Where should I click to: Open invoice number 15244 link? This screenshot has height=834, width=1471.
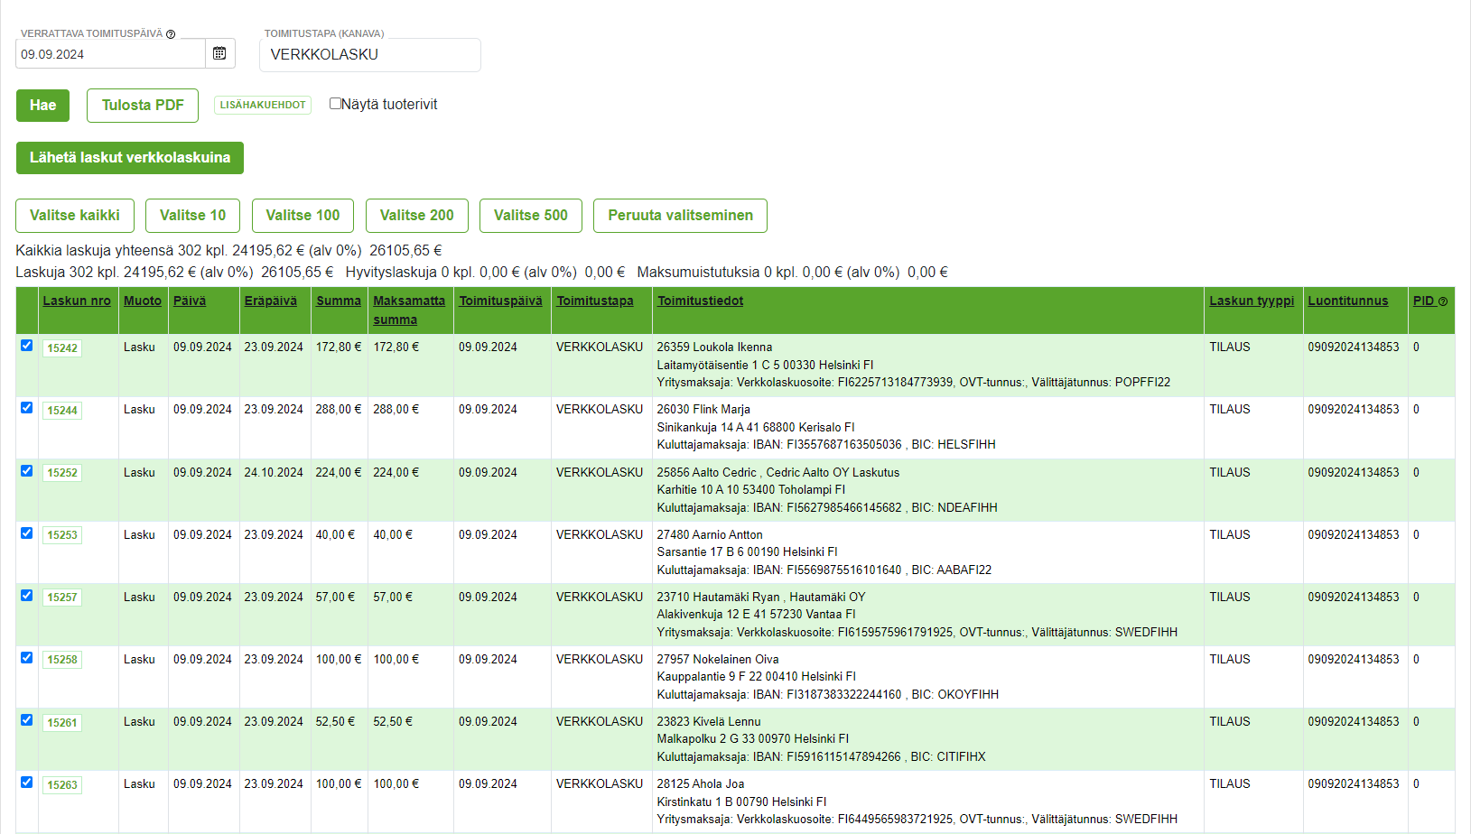click(x=62, y=411)
